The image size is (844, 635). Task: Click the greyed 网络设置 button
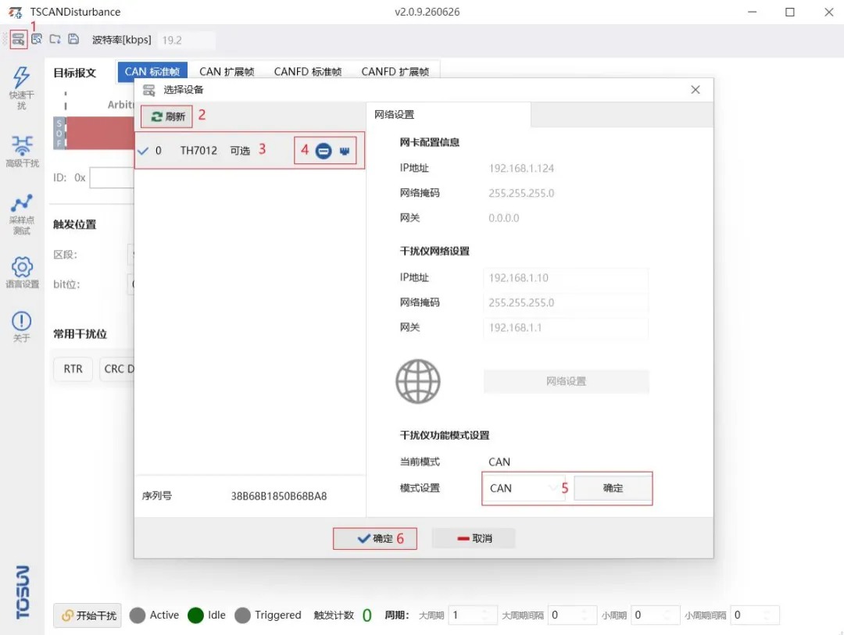coord(567,381)
